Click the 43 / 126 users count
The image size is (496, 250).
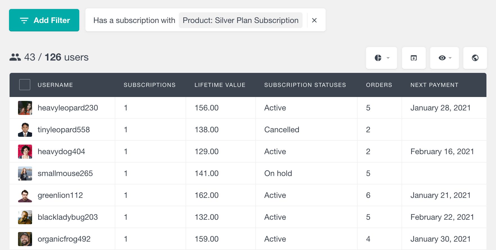click(x=56, y=57)
